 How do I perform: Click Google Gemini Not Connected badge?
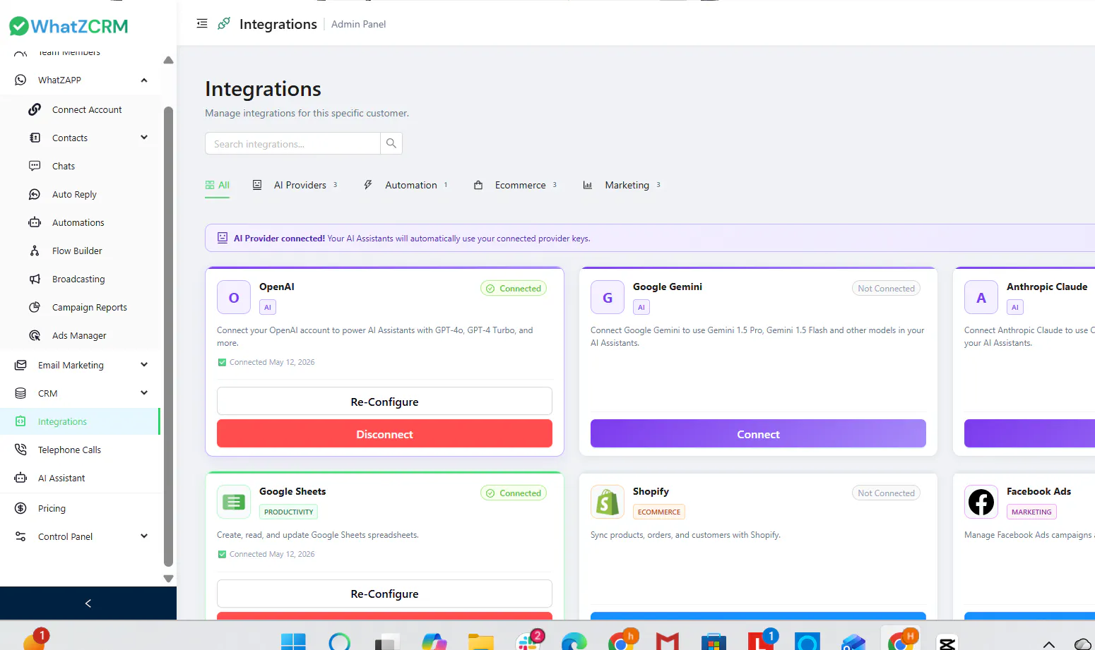coord(886,288)
